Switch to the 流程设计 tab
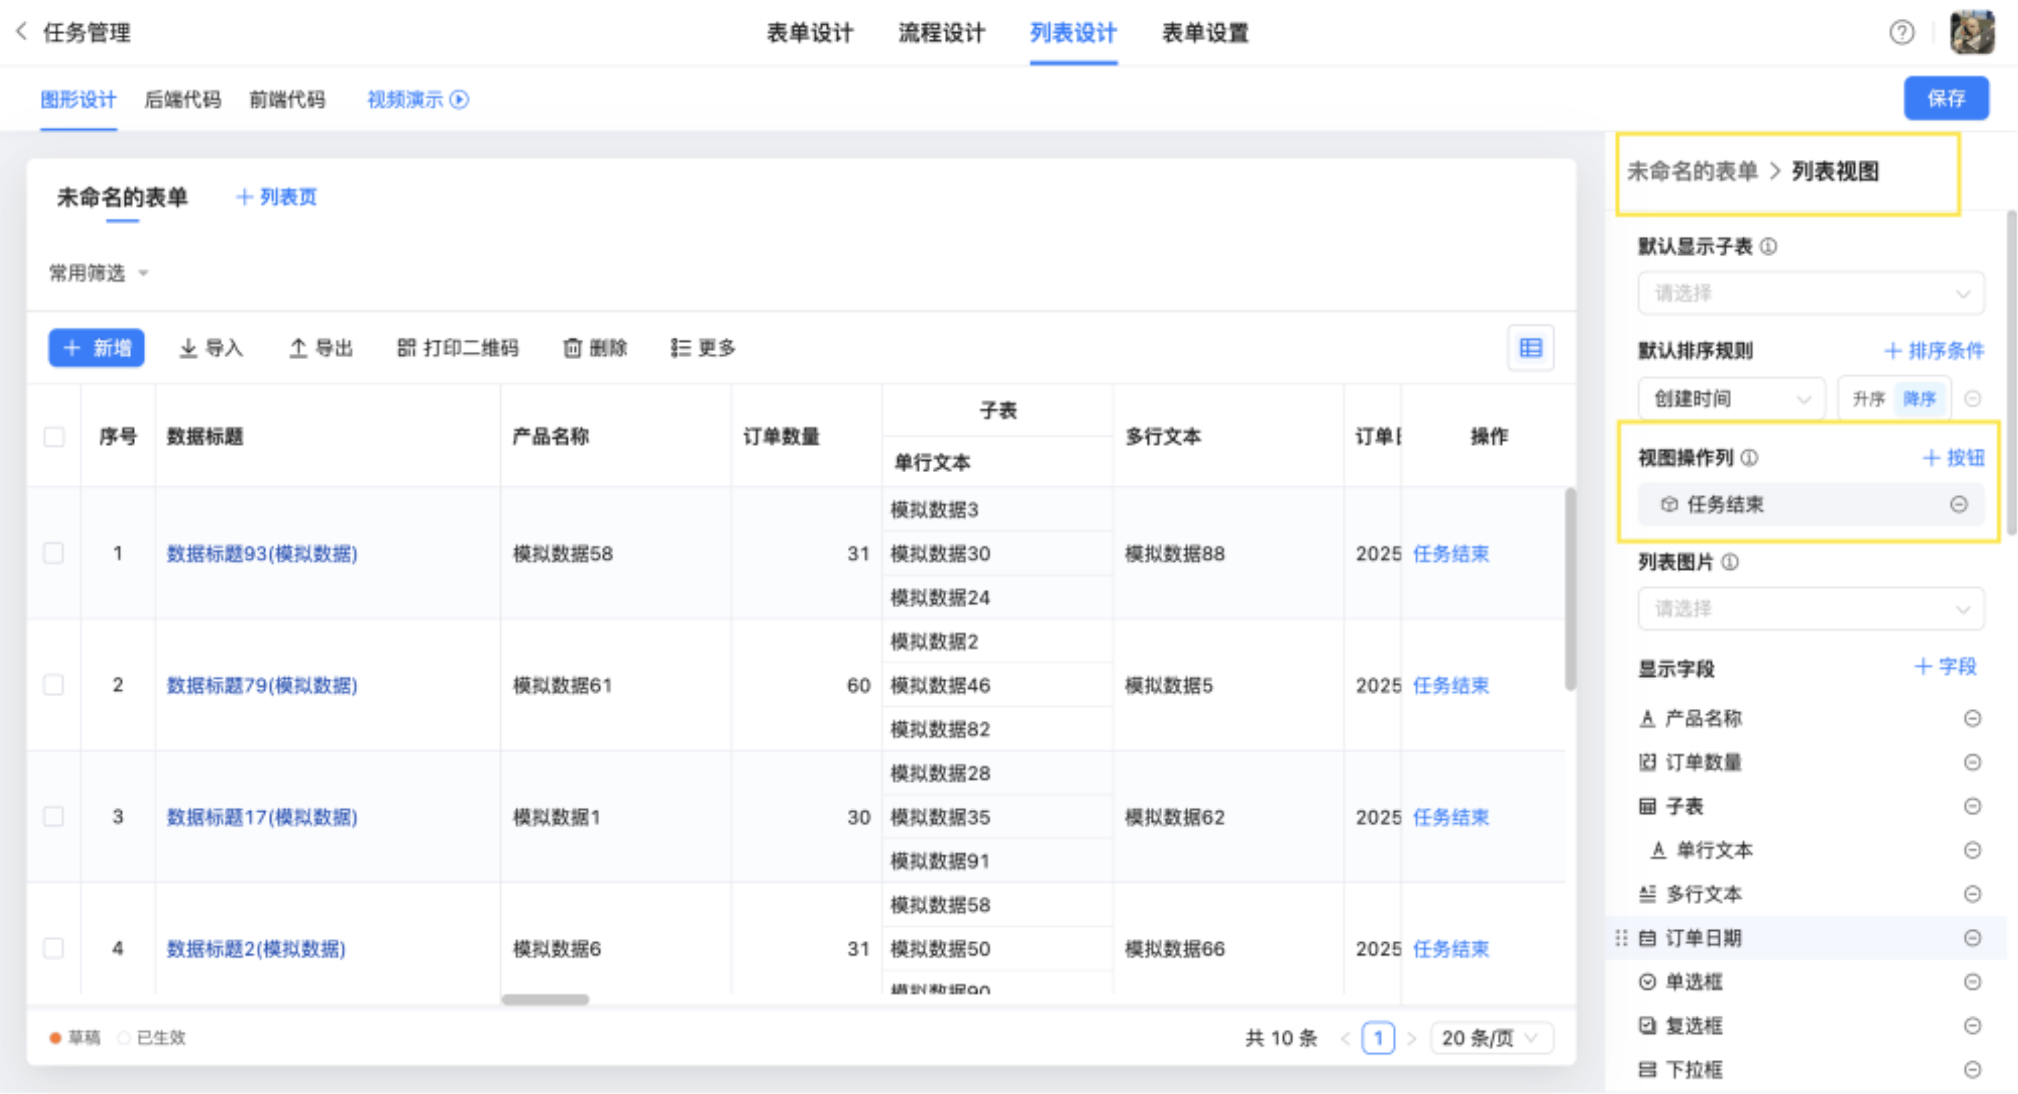 point(941,33)
